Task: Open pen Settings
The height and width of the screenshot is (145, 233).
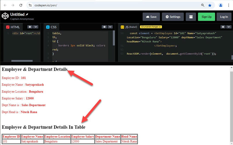Action: (173, 17)
